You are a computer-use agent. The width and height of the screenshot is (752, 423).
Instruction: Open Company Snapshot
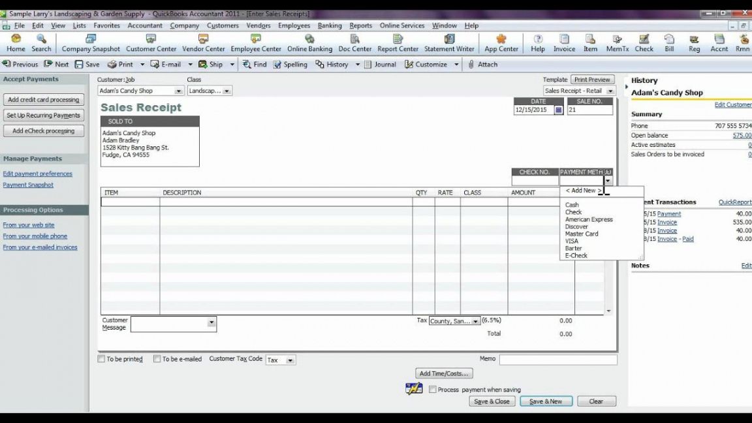[91, 42]
